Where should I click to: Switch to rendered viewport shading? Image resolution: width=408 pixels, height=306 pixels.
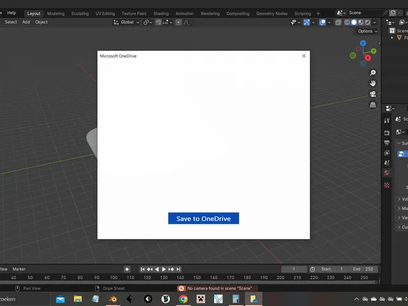(x=367, y=22)
